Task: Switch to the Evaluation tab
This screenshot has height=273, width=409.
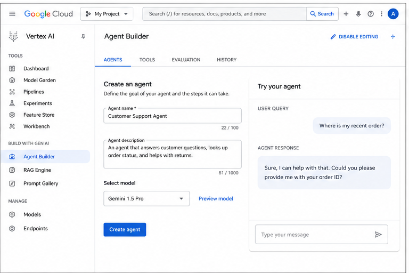Action: (x=186, y=60)
